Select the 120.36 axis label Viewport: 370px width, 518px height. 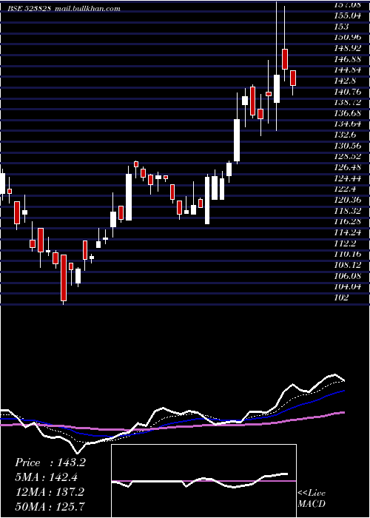click(x=347, y=200)
